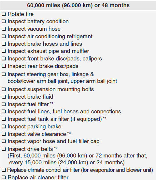
Task: Tick Inspect drive belts checkbox
Action: 4,149
